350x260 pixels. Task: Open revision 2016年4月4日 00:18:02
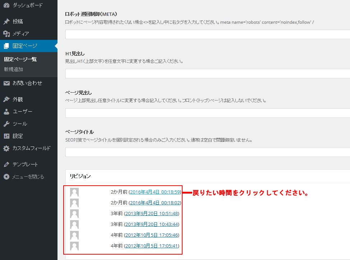155,203
